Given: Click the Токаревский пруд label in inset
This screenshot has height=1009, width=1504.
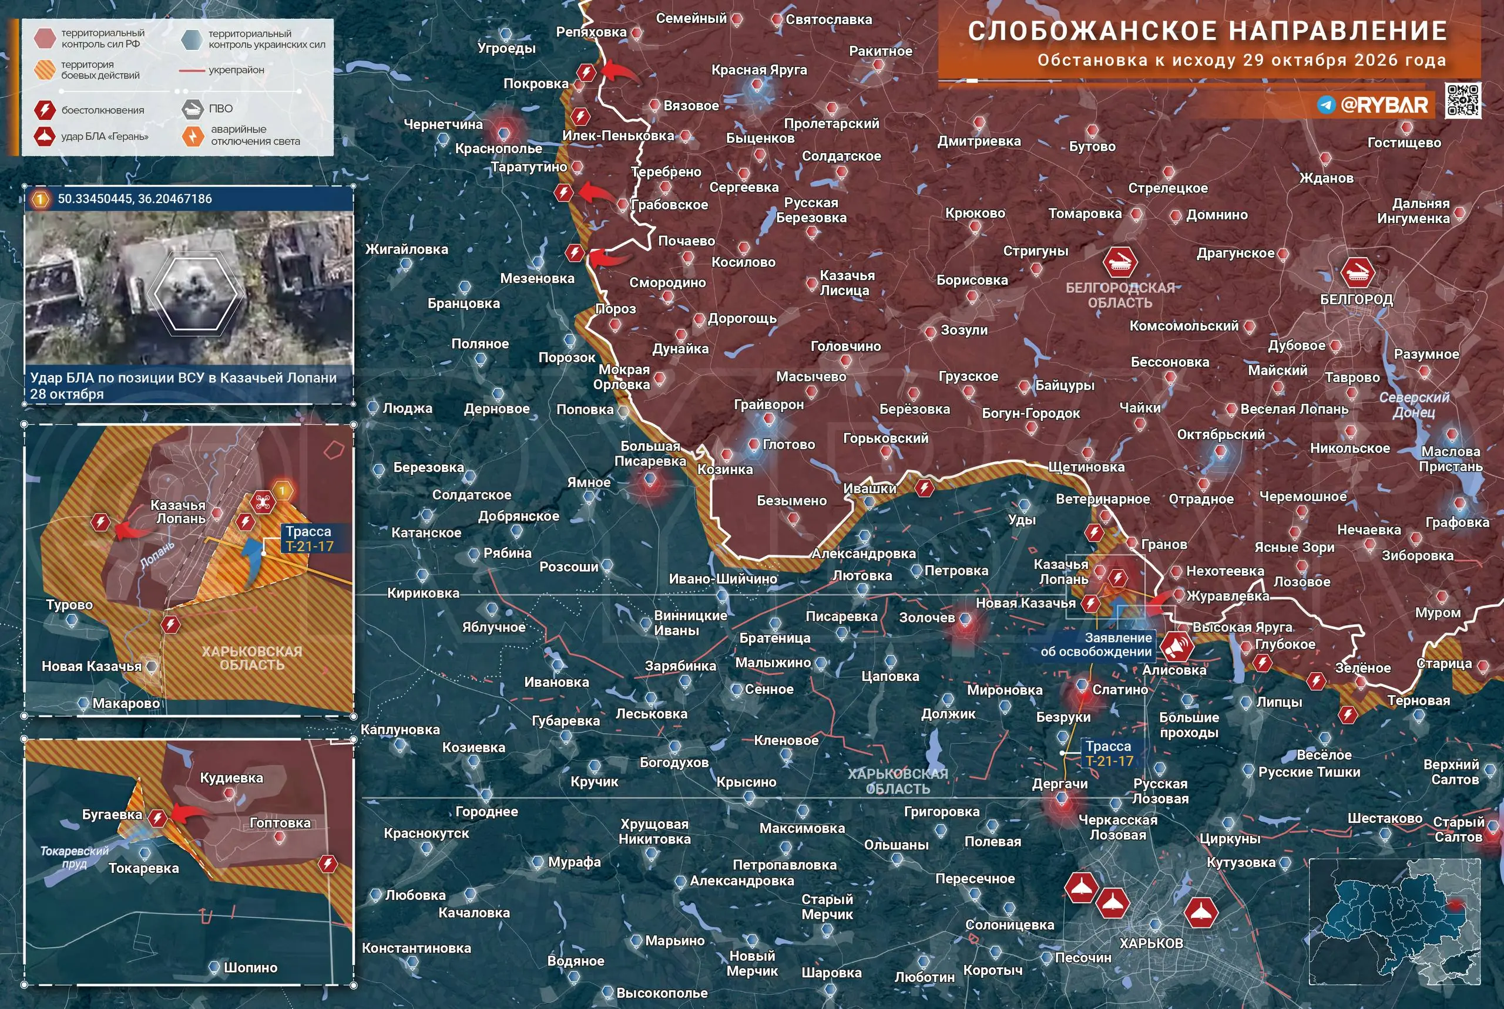Looking at the screenshot, I should tap(75, 857).
